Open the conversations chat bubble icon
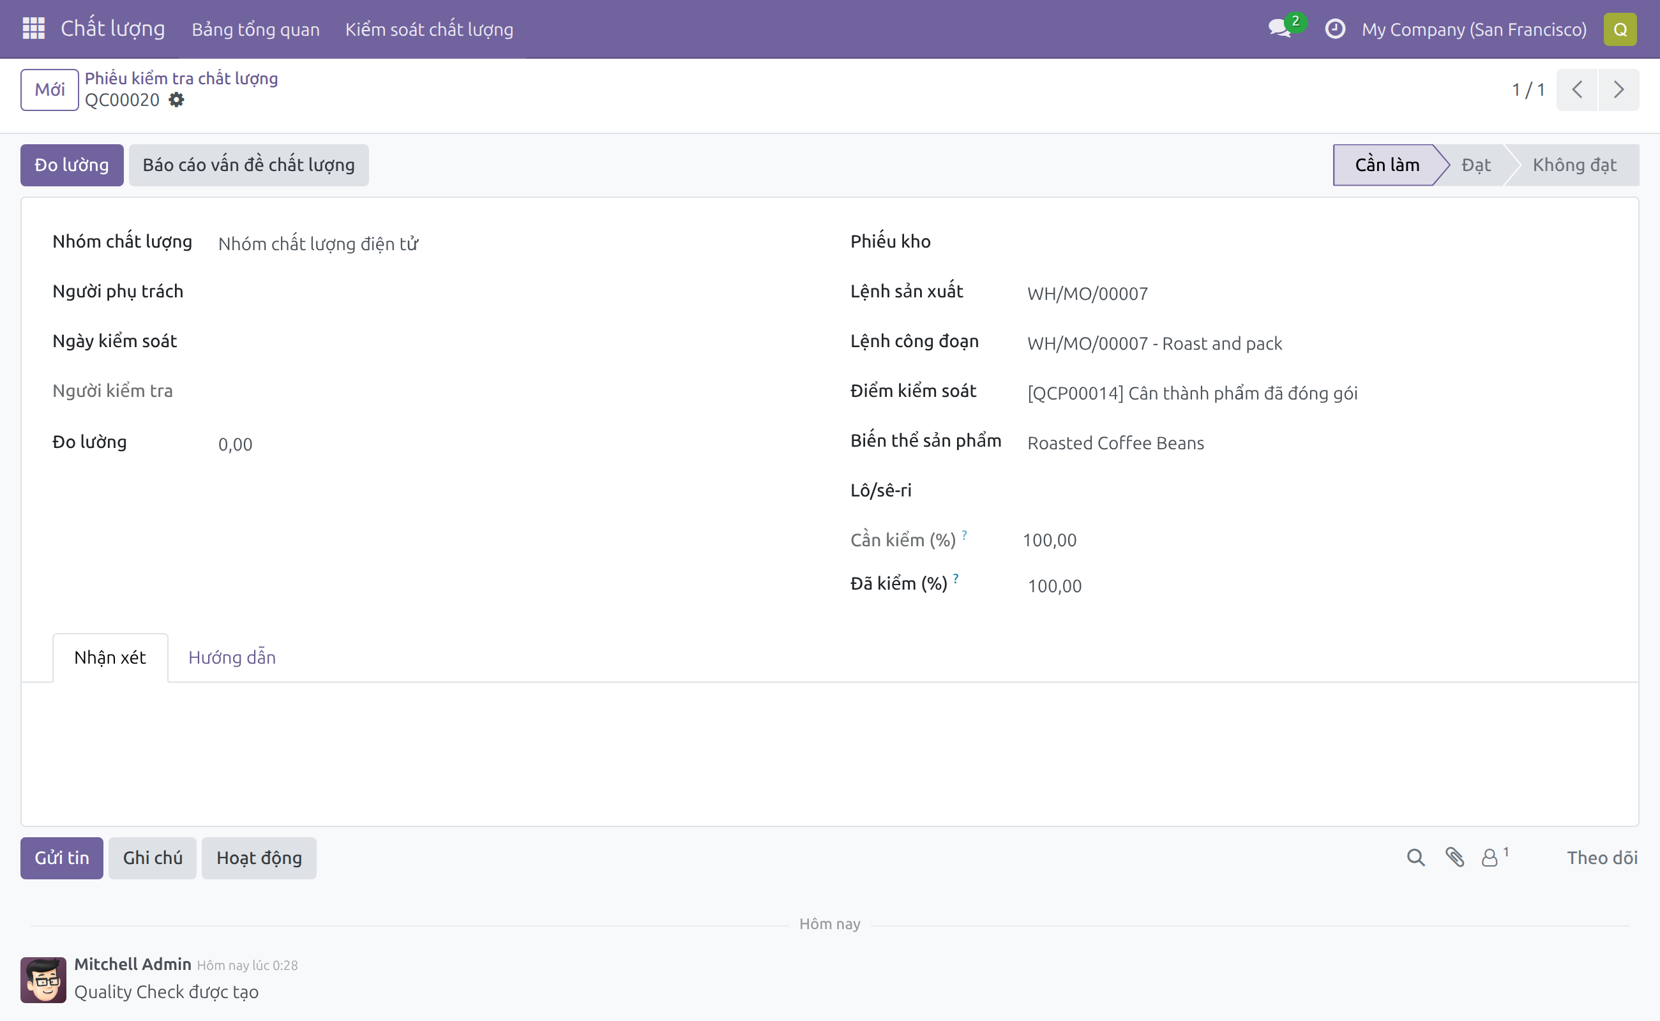Screen dimensions: 1660x1021 1279,28
